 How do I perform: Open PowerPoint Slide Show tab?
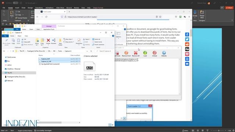[x=60, y=8]
